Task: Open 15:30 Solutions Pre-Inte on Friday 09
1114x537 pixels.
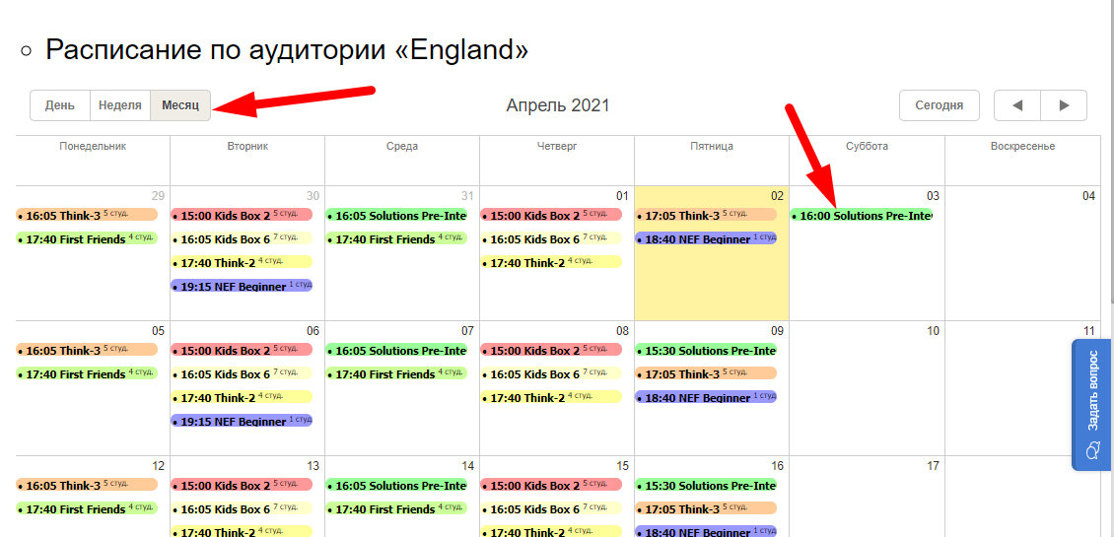Action: pyautogui.click(x=706, y=350)
